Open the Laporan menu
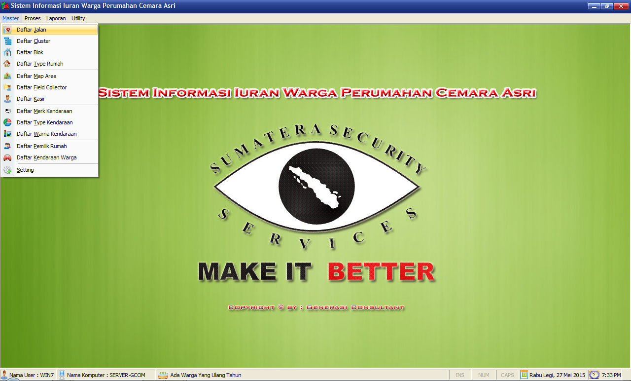Screen dimensions: 631x381 56,18
